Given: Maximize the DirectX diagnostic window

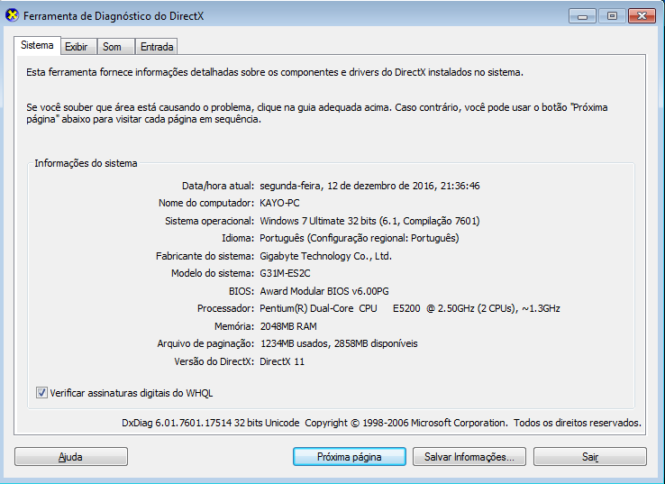Looking at the screenshot, I should pyautogui.click(x=612, y=16).
